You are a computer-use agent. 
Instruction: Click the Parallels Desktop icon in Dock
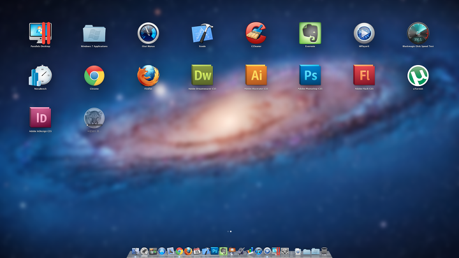click(276, 251)
